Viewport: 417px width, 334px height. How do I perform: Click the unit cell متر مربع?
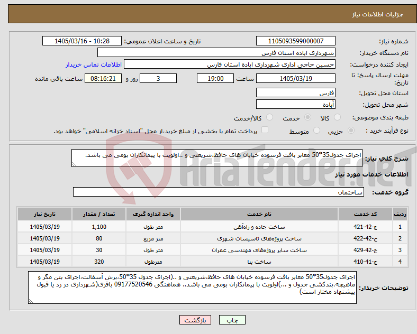[x=153, y=238]
